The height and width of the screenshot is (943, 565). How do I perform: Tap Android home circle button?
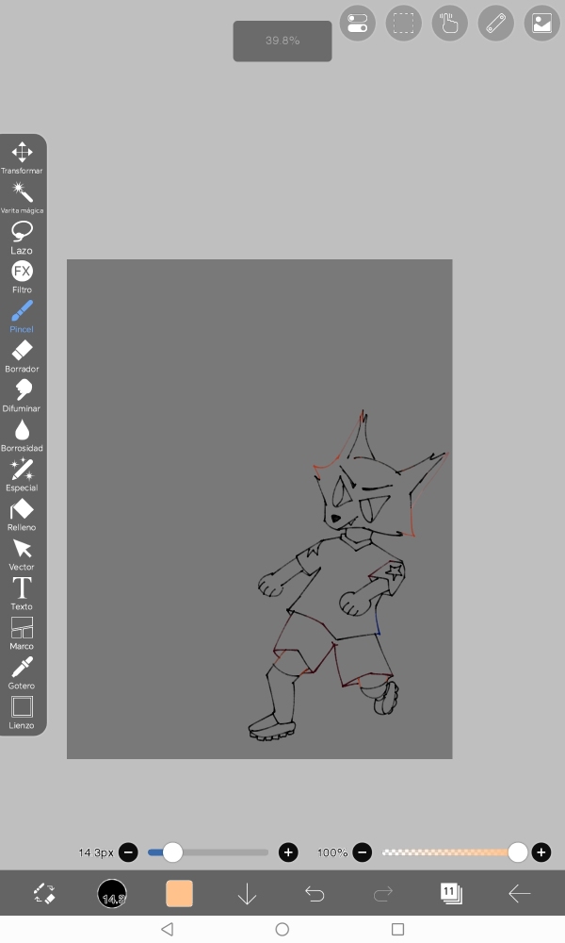(x=282, y=929)
